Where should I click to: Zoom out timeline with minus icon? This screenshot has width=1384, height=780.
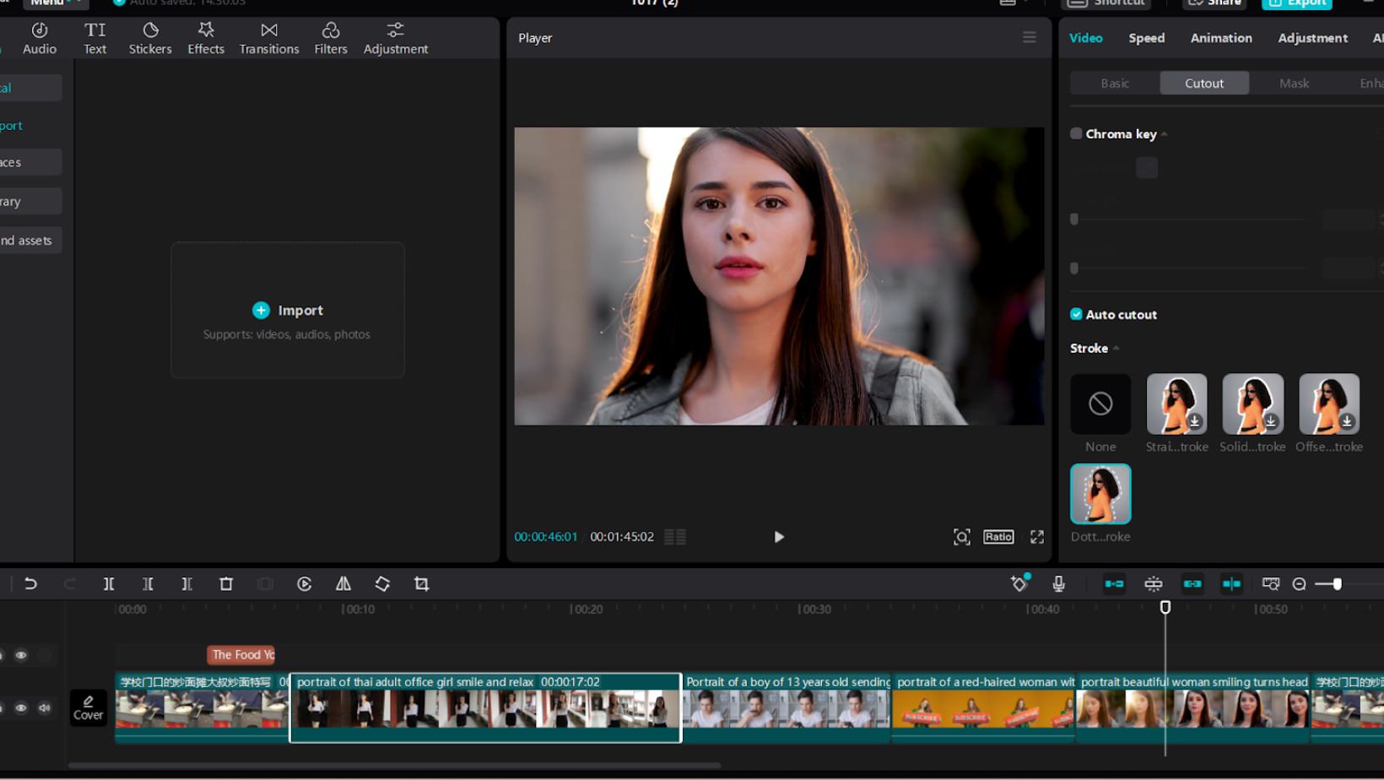point(1300,583)
